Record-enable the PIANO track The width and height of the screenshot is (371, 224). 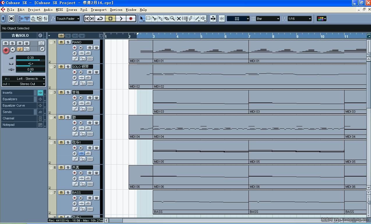click(x=74, y=48)
